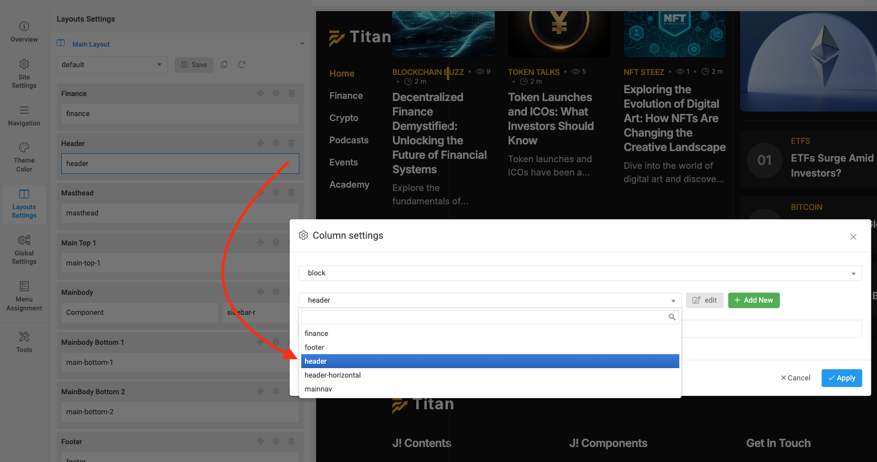Open settings gear for MainBody Bottom 2 row
Viewport: 877px width, 462px height.
[276, 391]
